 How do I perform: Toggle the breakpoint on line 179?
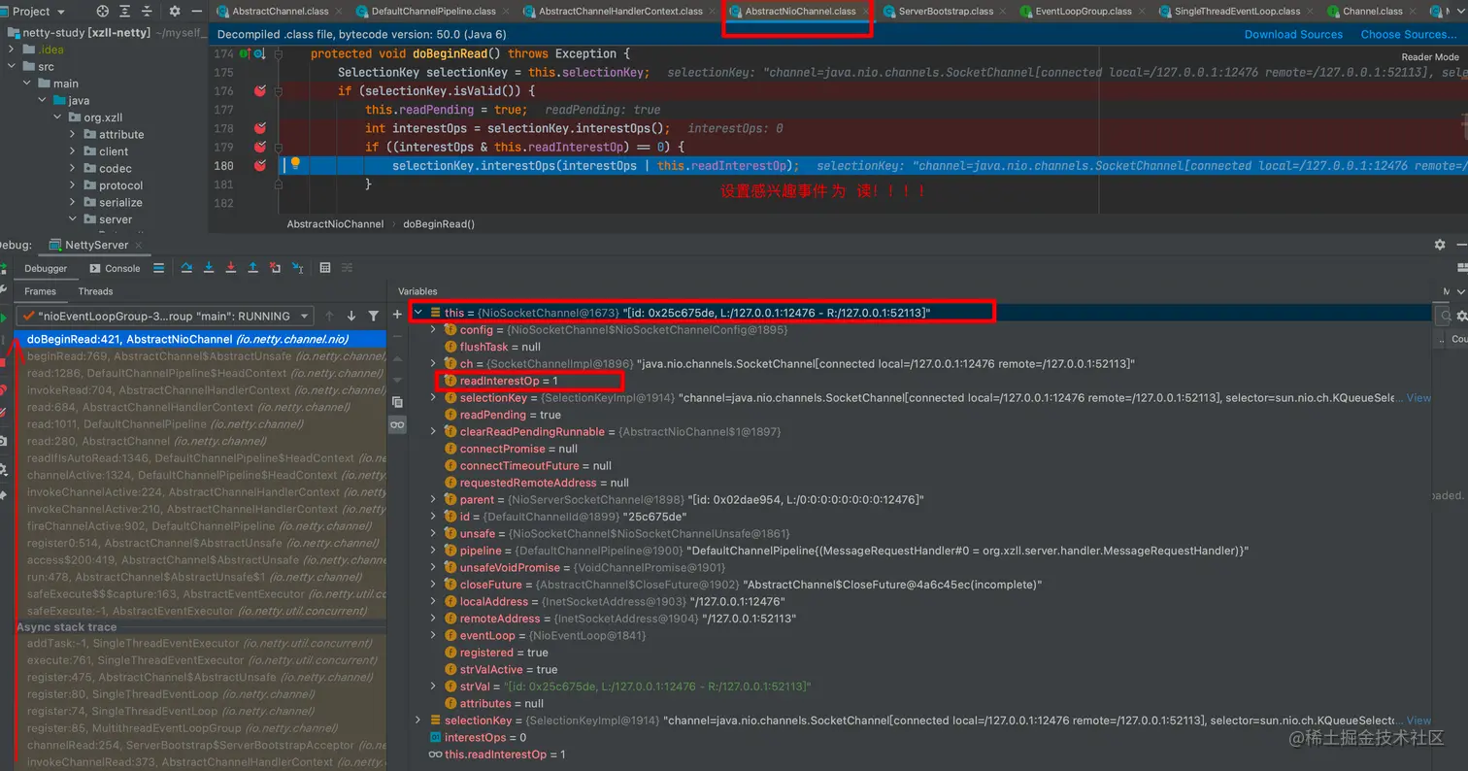click(x=259, y=147)
